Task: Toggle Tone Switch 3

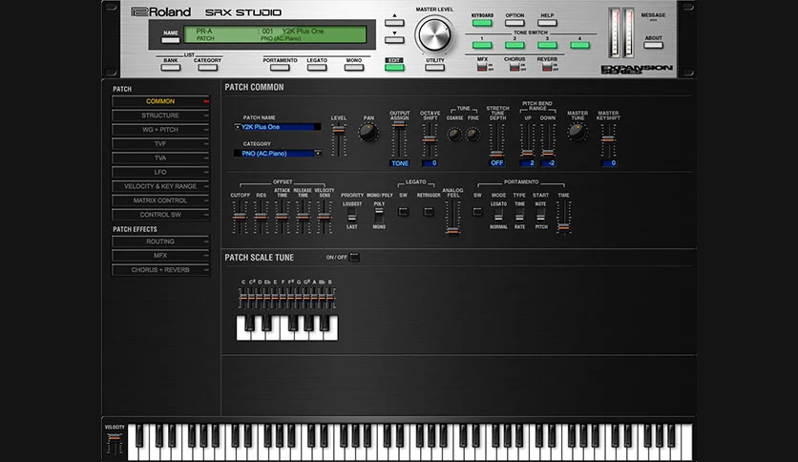Action: point(547,45)
